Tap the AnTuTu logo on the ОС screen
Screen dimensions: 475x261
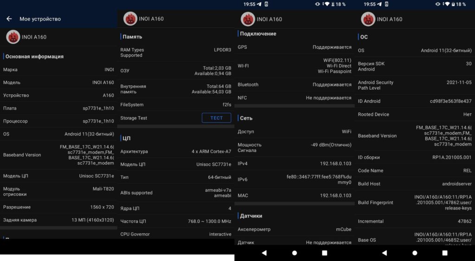pyautogui.click(x=368, y=19)
